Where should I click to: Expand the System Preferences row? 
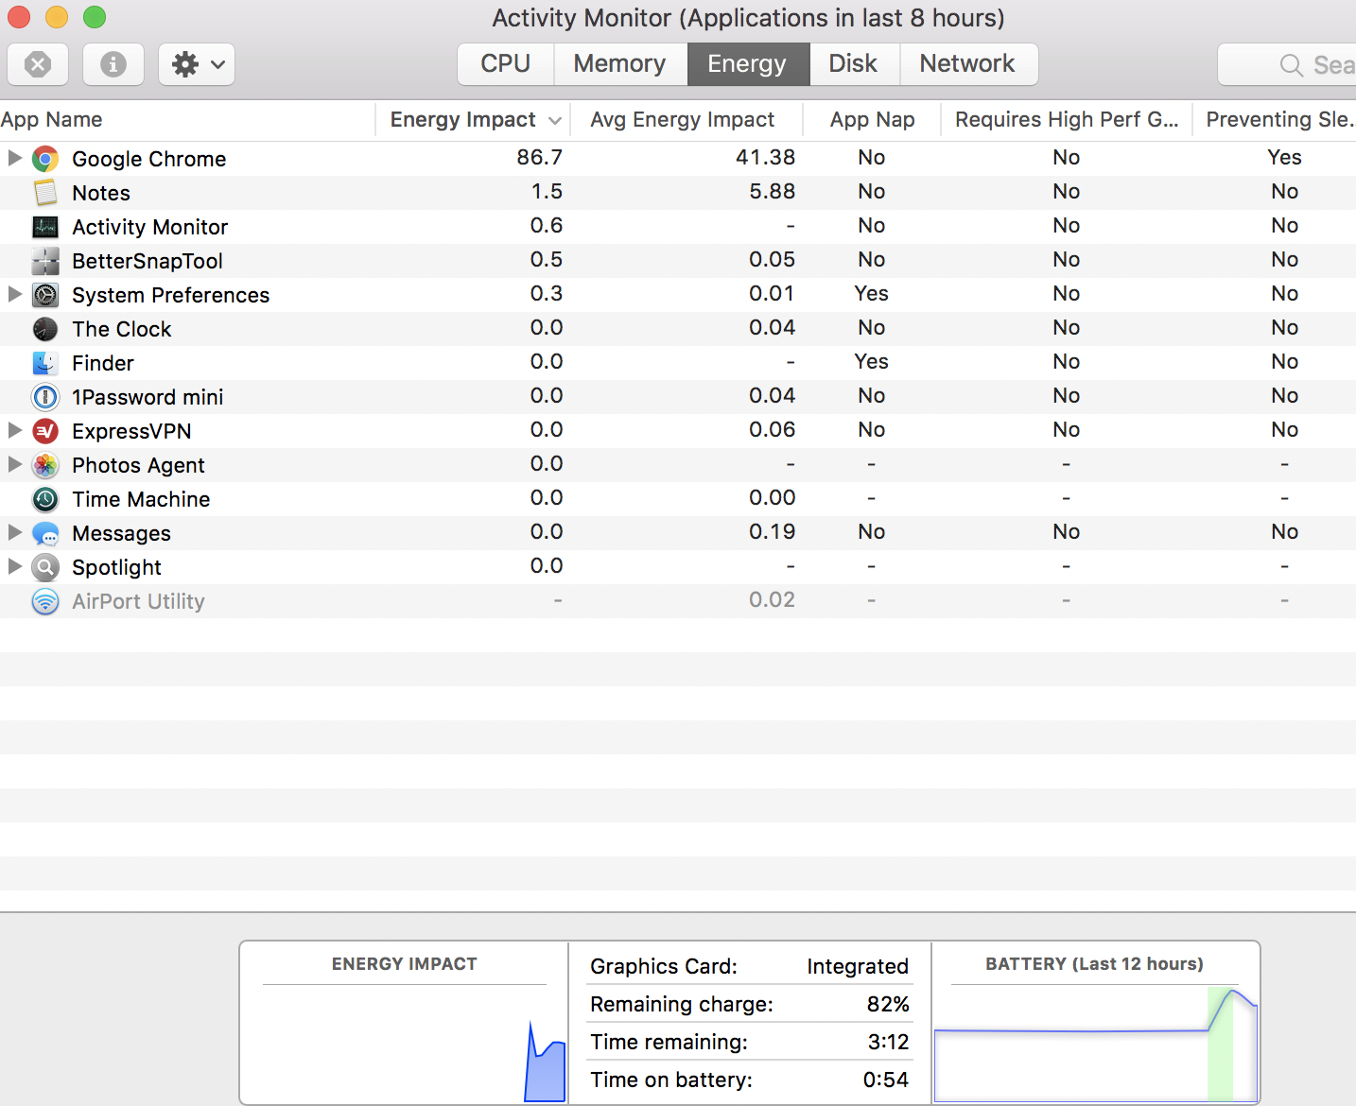pos(14,294)
